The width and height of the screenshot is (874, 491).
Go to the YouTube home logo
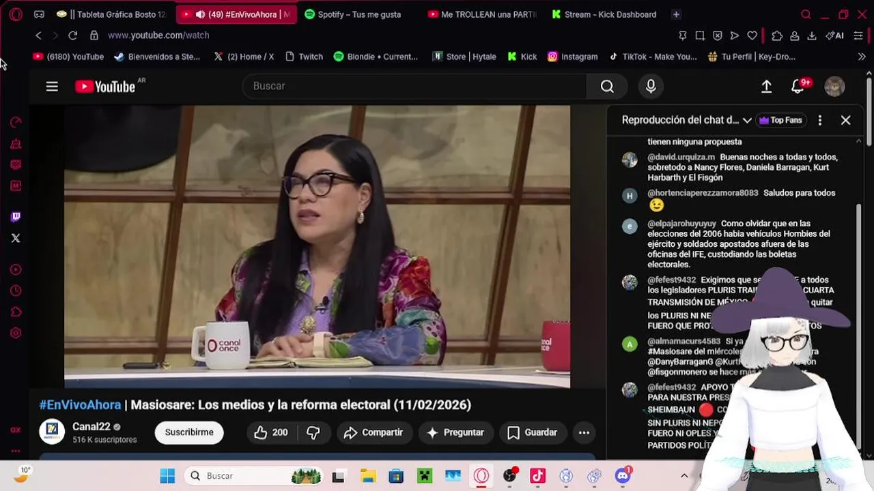click(105, 86)
